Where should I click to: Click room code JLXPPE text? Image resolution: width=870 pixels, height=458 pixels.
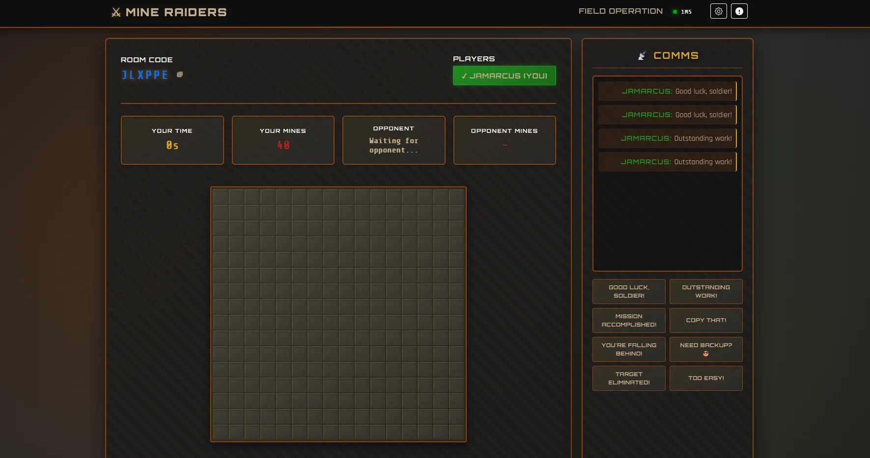[x=145, y=75]
